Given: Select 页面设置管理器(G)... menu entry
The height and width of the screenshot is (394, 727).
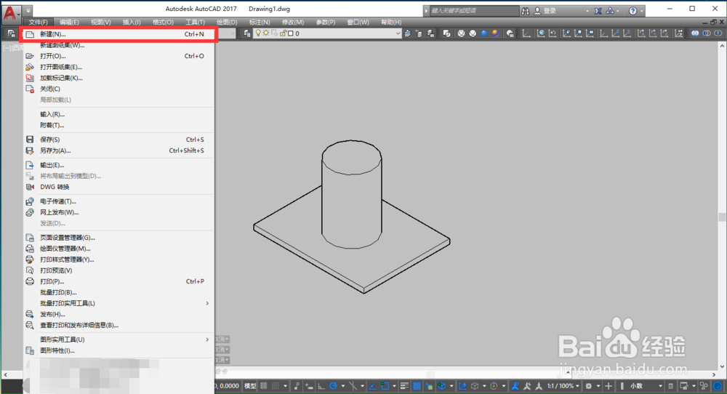Looking at the screenshot, I should coord(119,238).
